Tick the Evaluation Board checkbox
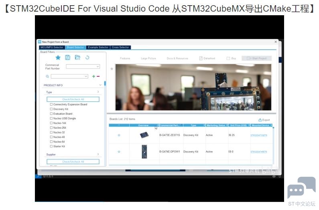The height and width of the screenshot is (210, 319). tap(51, 114)
